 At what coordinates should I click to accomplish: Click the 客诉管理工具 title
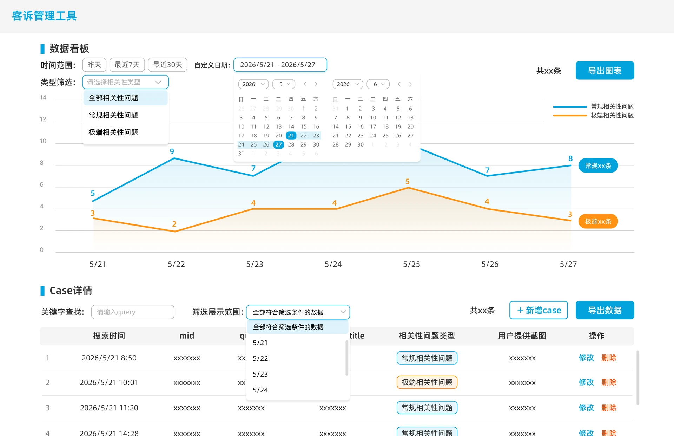(x=44, y=16)
